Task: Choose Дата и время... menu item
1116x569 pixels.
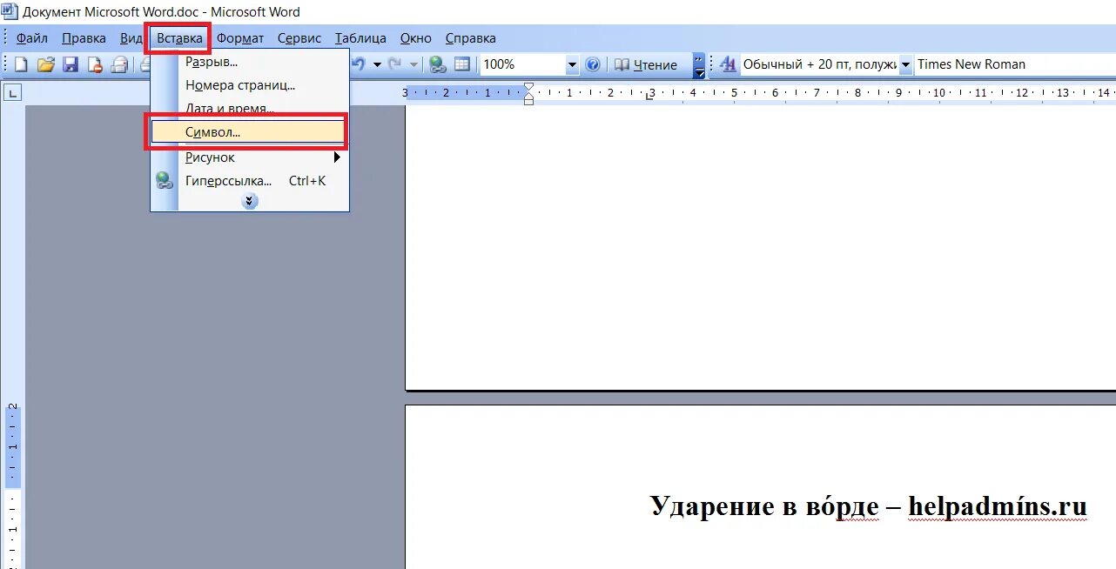Action: pos(250,109)
